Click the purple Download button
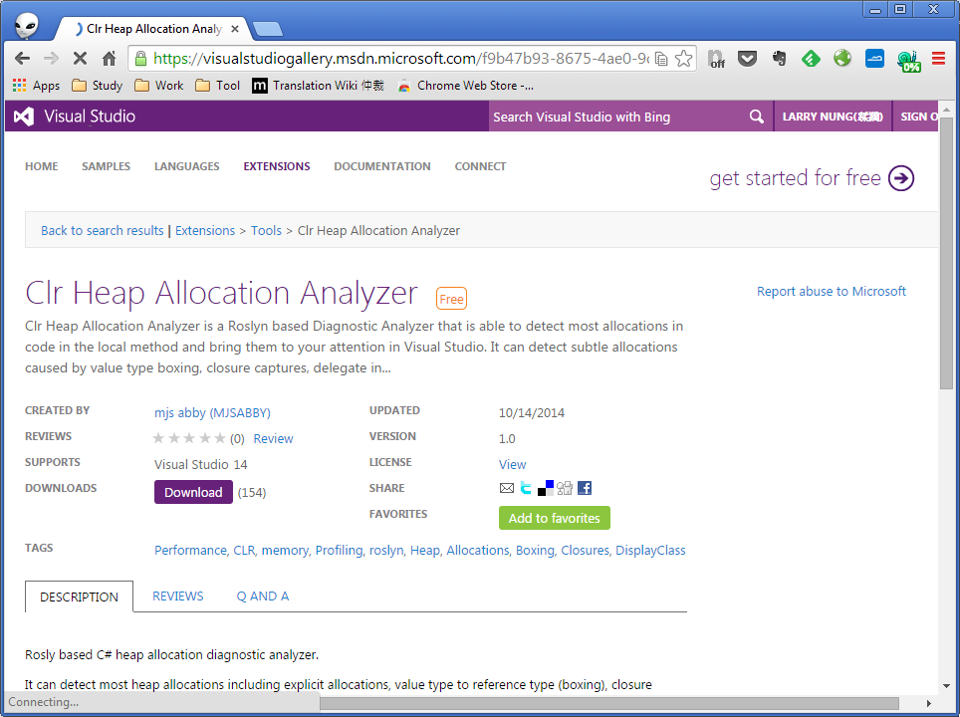This screenshot has height=717, width=960. tap(193, 492)
